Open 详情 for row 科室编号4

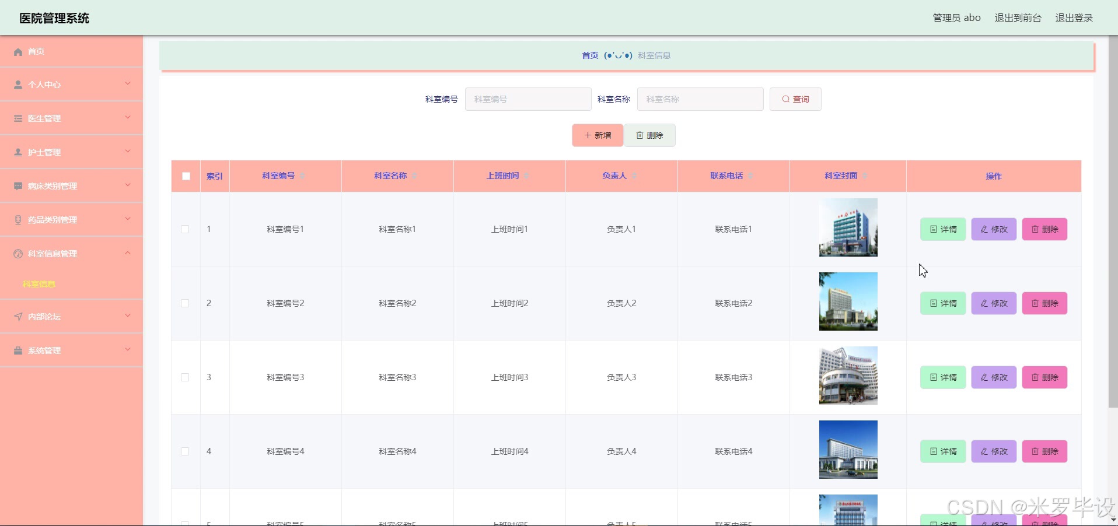click(943, 451)
